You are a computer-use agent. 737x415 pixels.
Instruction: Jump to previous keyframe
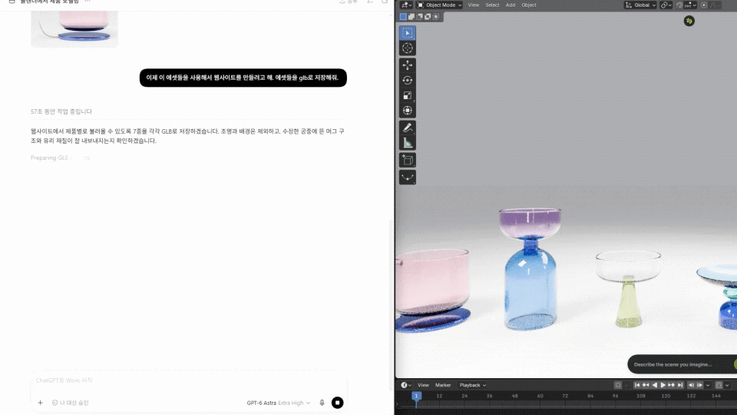pyautogui.click(x=646, y=385)
